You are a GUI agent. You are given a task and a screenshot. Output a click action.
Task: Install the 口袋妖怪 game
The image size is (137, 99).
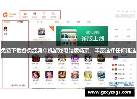[x=88, y=84]
